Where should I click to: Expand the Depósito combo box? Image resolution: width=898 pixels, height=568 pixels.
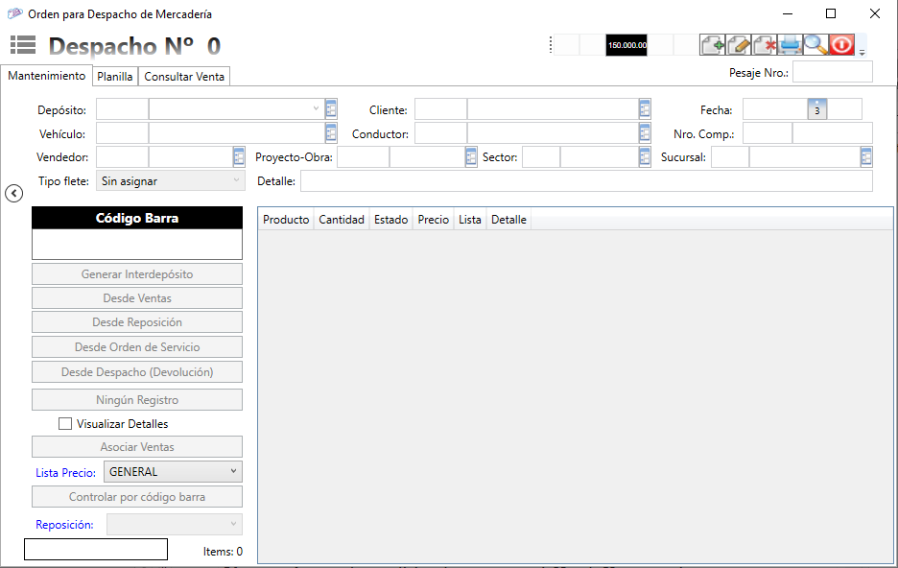coord(316,108)
